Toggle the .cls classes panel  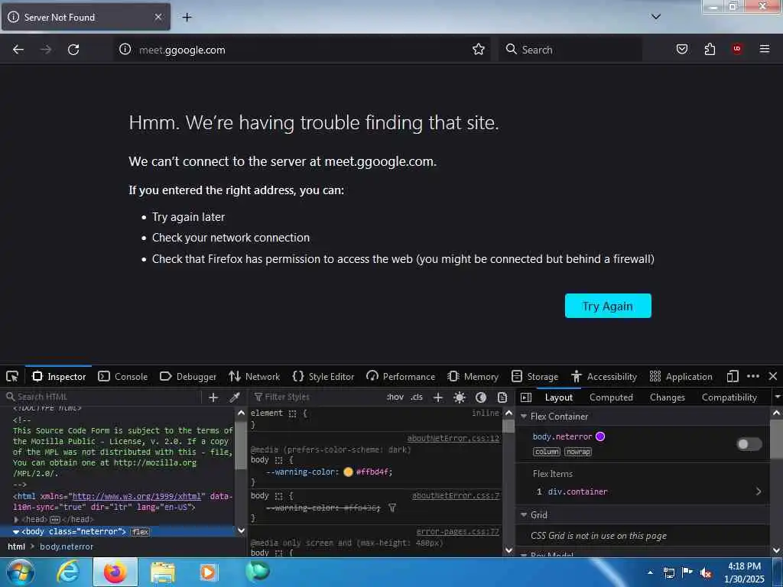click(x=417, y=397)
